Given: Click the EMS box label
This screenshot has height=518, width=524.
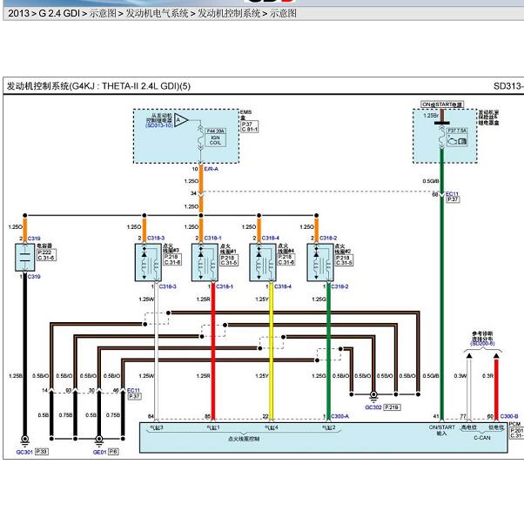Looking at the screenshot, I should (x=246, y=115).
